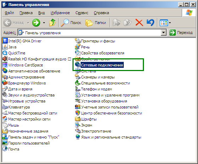
Task: Open the Сервис menu
Action: (82, 13)
